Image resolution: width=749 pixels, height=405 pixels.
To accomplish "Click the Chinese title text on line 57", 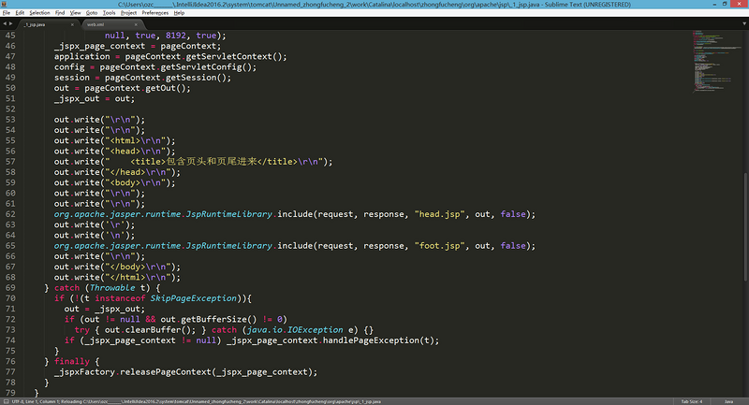I will [212, 162].
